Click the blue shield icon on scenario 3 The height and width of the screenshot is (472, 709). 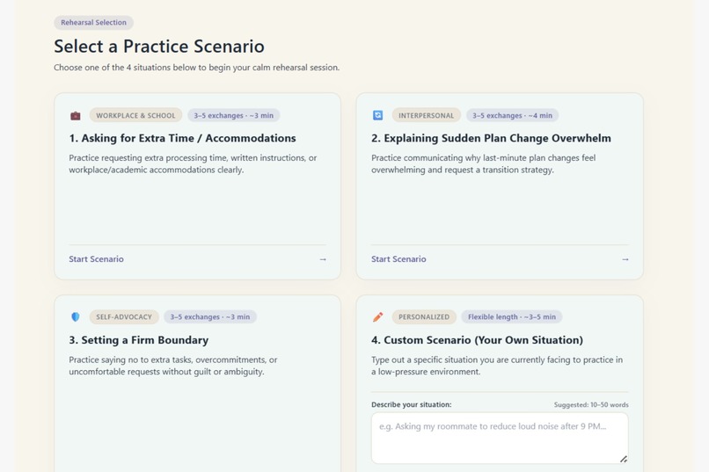(76, 317)
